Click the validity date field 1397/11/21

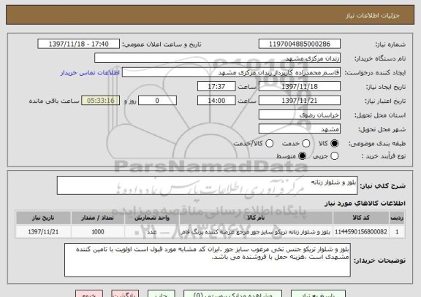(x=300, y=101)
